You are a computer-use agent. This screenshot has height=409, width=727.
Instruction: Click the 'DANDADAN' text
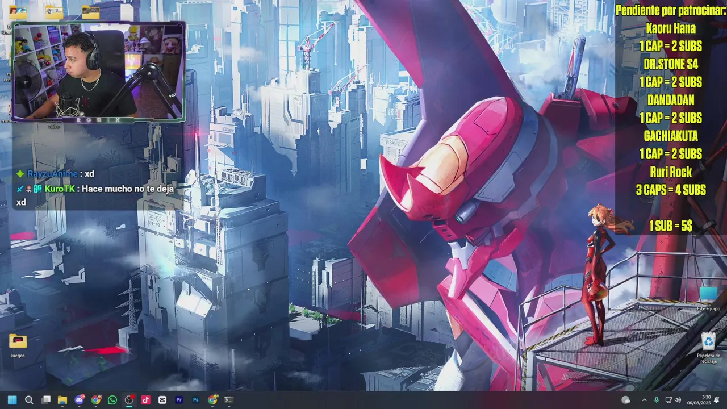coord(671,100)
